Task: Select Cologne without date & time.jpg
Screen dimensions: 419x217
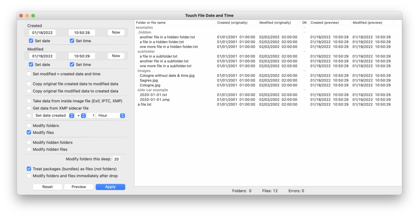Action: pyautogui.click(x=268, y=76)
